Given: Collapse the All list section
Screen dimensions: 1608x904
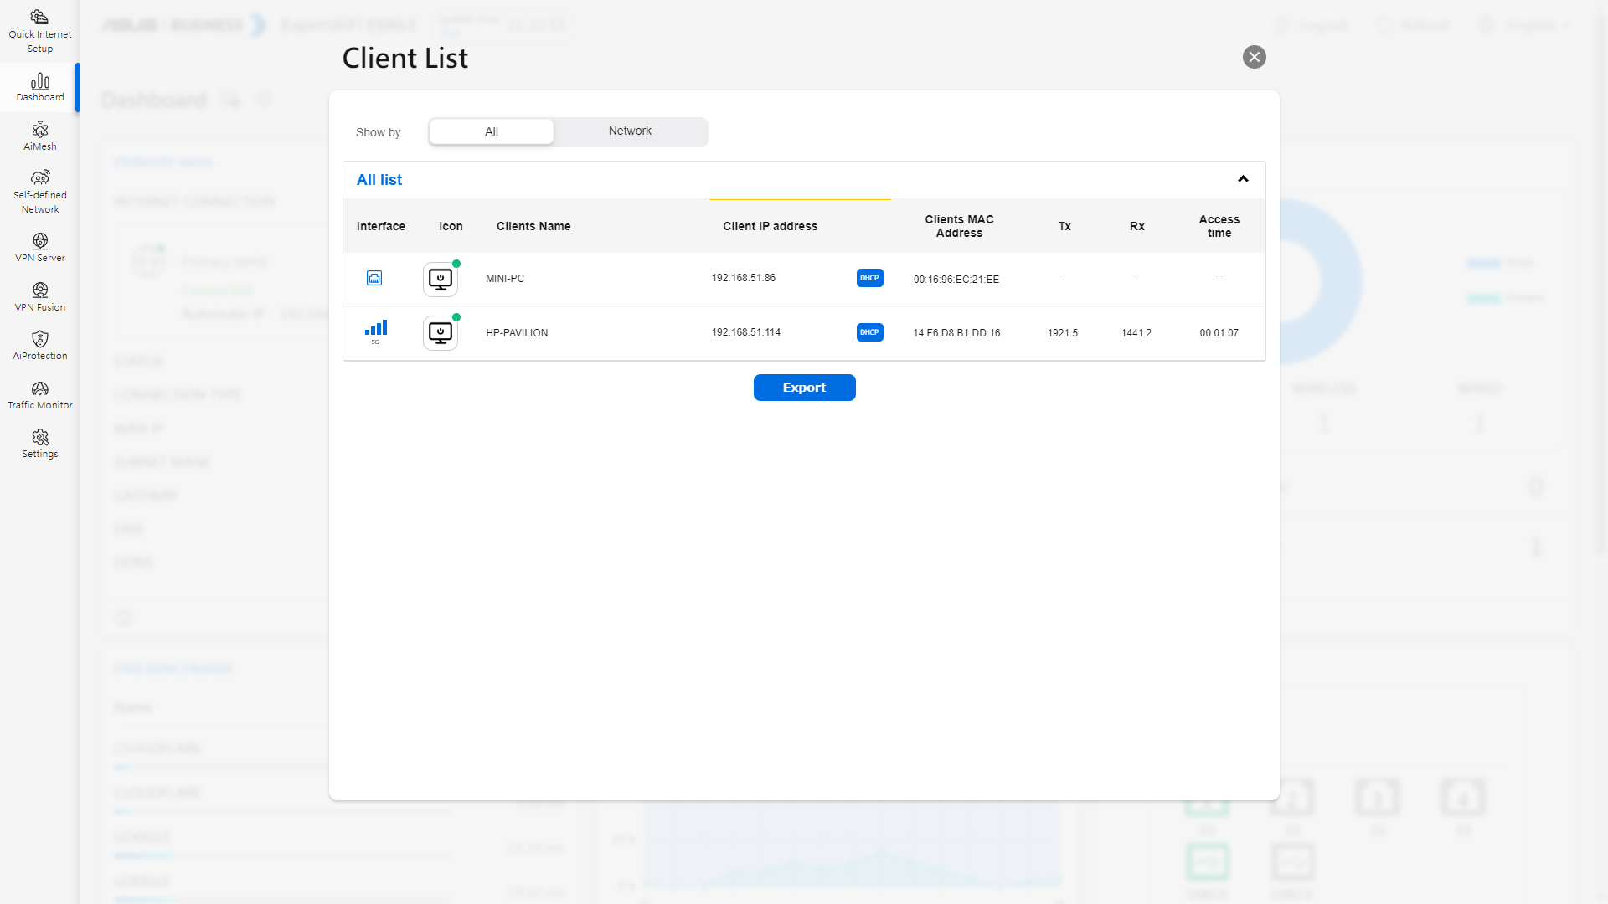Looking at the screenshot, I should tap(1243, 179).
